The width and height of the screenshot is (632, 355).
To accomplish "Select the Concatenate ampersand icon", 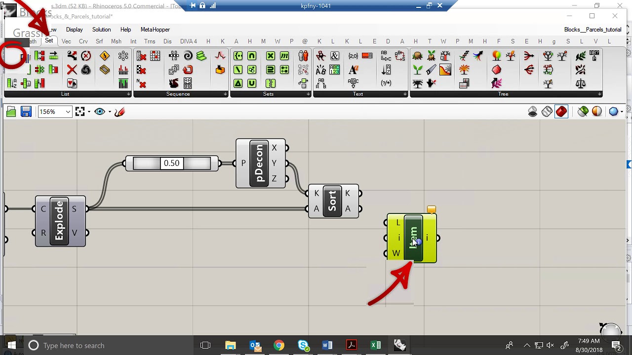I will pyautogui.click(x=335, y=56).
